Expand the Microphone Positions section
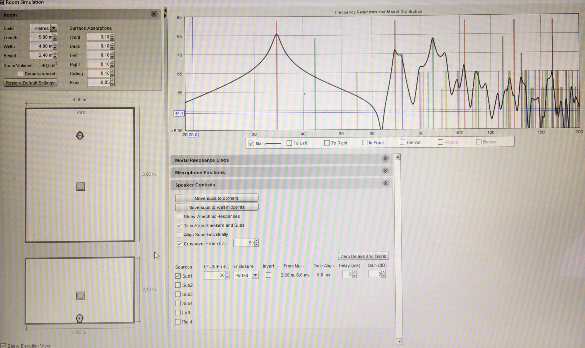Viewport: 585px width, 348px height. (385, 171)
